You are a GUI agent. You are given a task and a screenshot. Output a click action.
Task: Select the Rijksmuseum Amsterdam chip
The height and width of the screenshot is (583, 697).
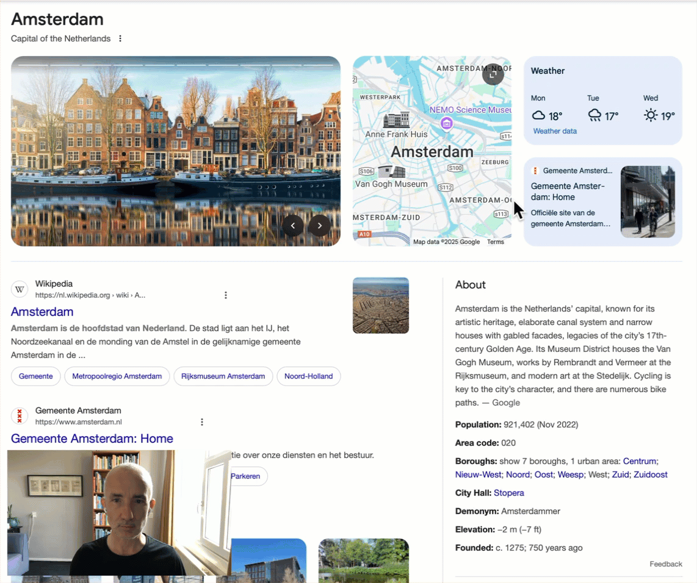(x=223, y=376)
